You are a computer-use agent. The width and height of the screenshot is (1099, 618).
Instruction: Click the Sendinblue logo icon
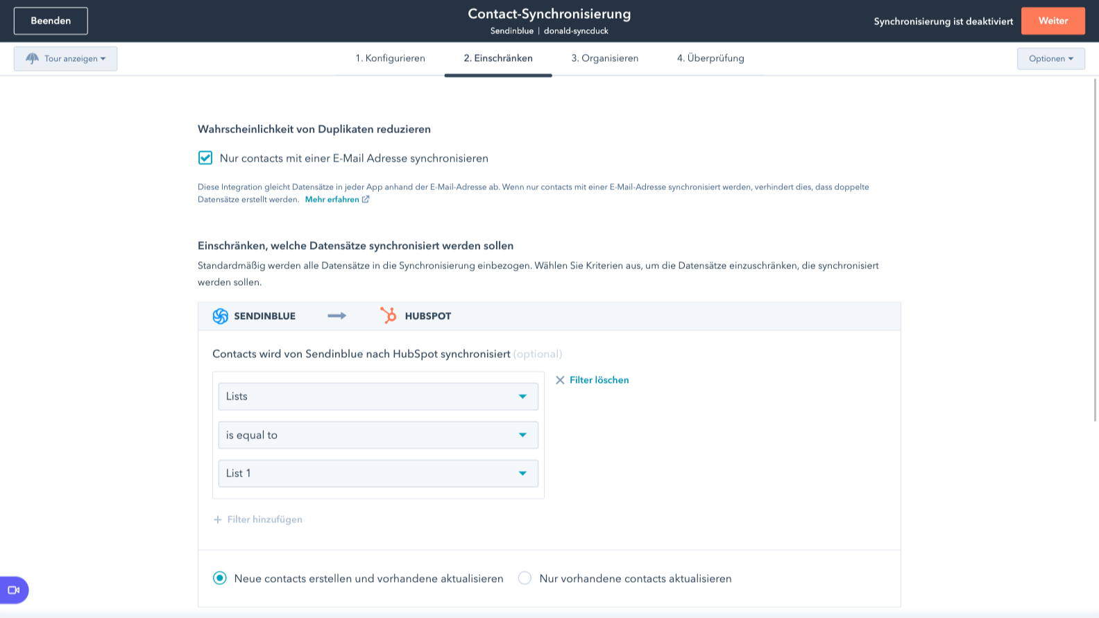(x=220, y=316)
